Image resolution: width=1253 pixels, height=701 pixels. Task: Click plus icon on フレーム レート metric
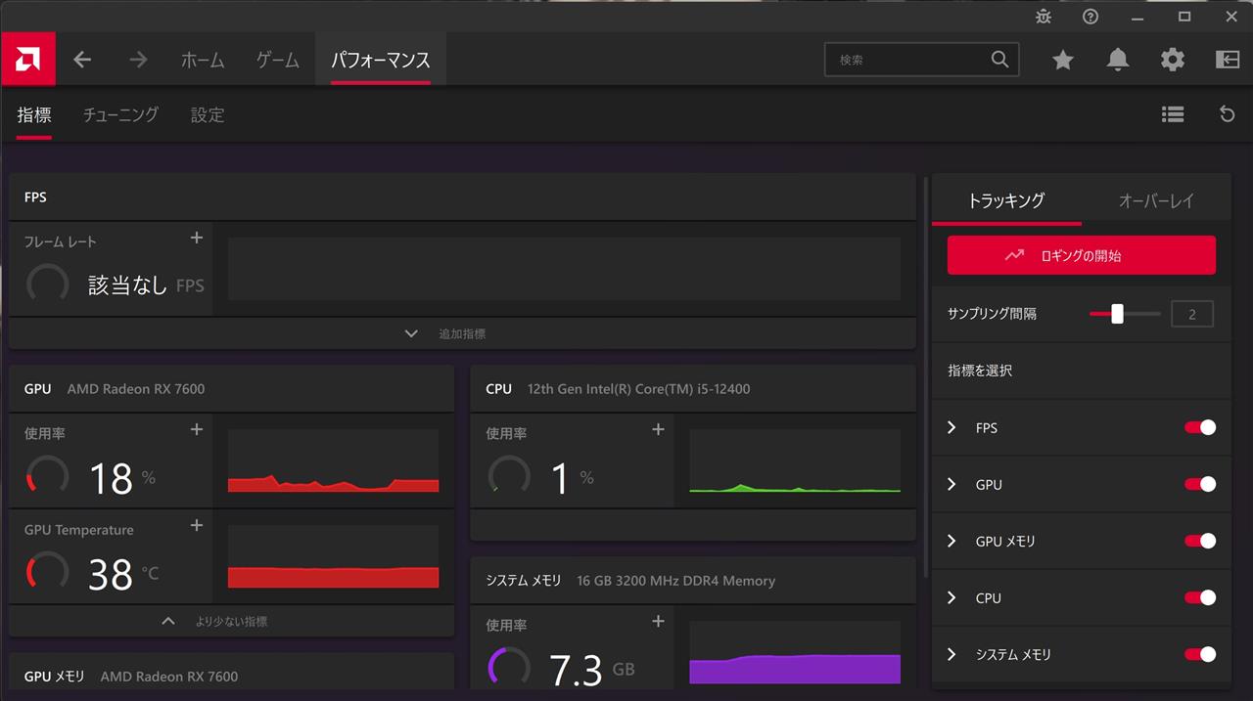pos(197,238)
